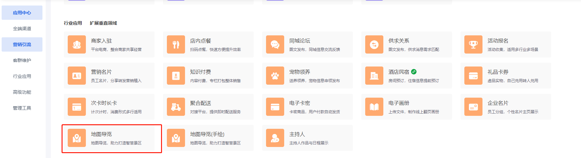581x158 pixels.
Task: Open 高级功能 sidebar item
Action: tap(22, 92)
